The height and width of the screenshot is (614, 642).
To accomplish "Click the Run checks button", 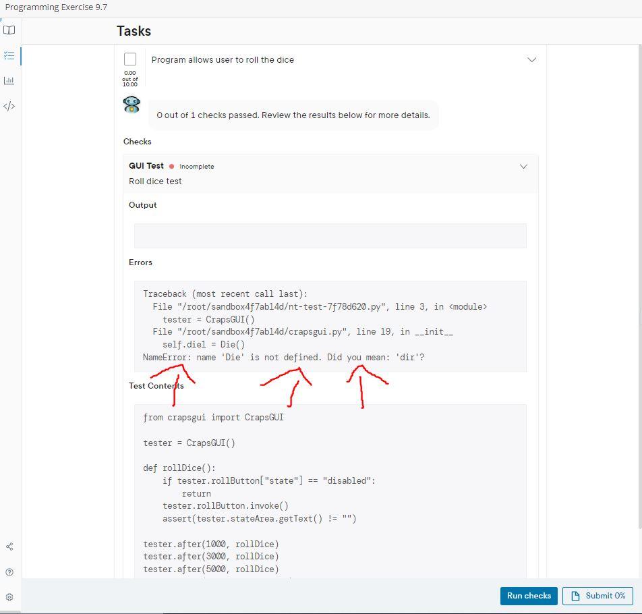I will (x=529, y=596).
